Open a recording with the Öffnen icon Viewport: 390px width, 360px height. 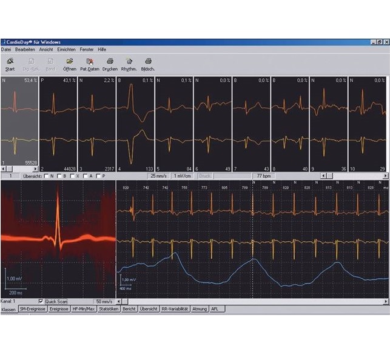pyautogui.click(x=70, y=64)
